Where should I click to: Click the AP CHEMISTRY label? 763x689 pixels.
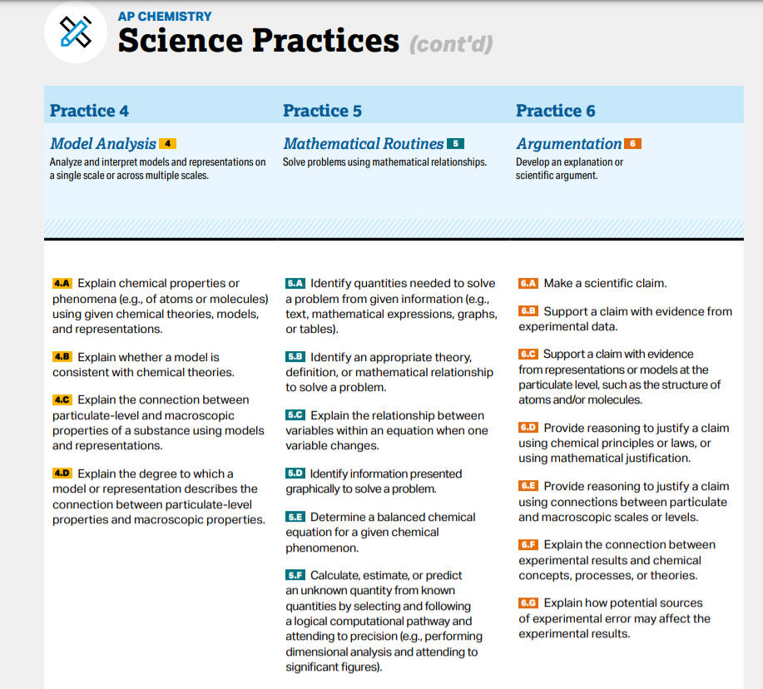point(164,17)
